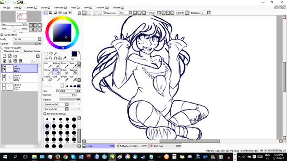Image resolution: width=287 pixels, height=161 pixels.
Task: Open the Canvas menu
Action: [x=31, y=8]
